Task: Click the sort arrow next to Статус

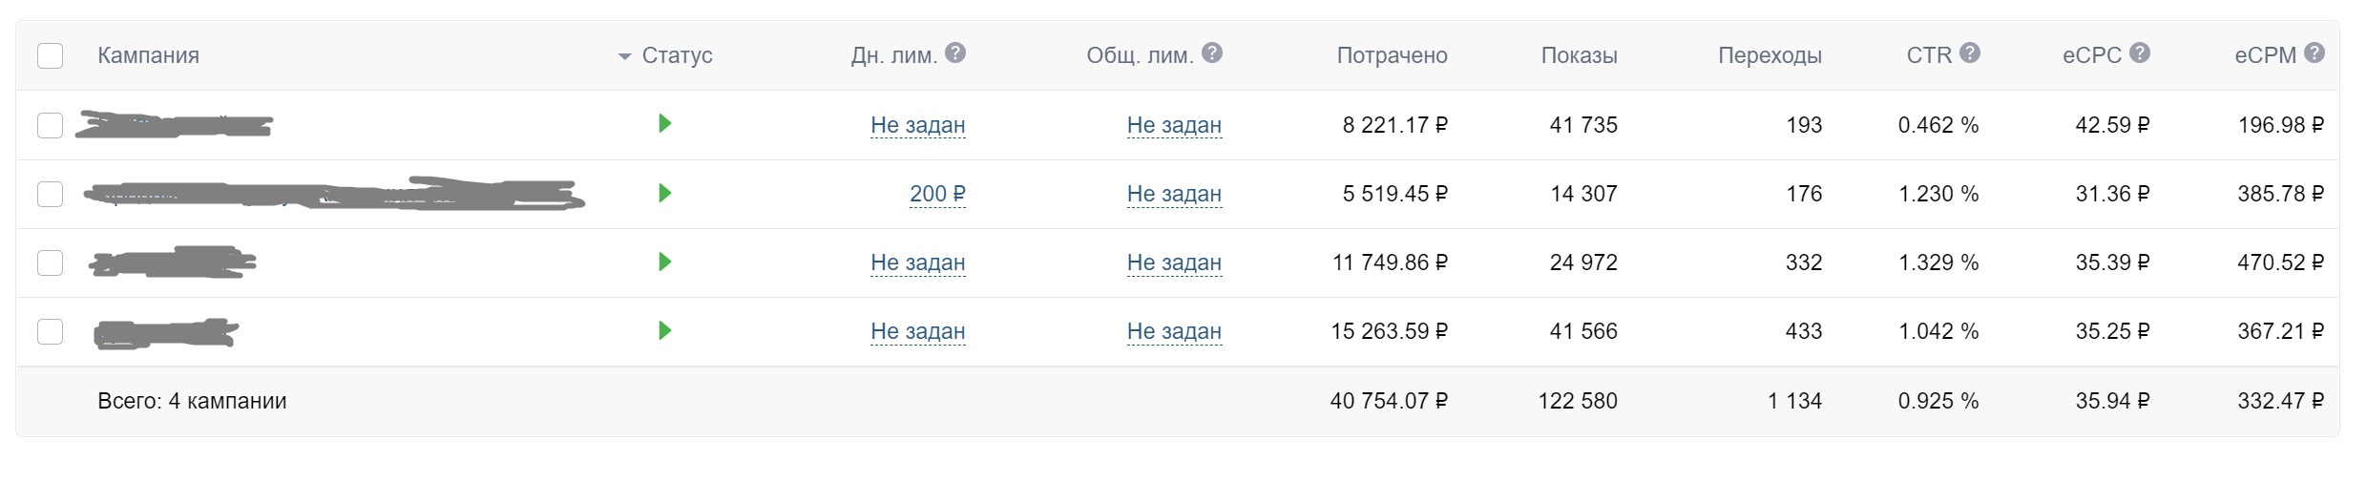Action: click(625, 56)
